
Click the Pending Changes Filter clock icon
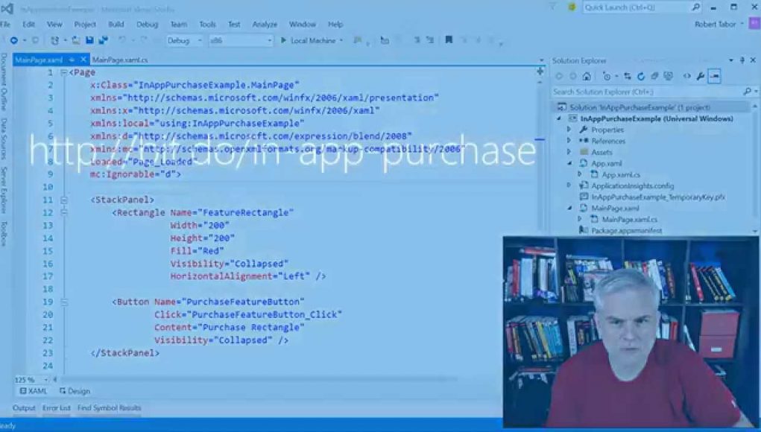pyautogui.click(x=607, y=76)
